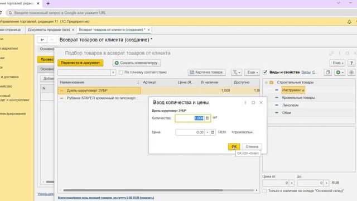Click the Цена от input field

(276, 183)
